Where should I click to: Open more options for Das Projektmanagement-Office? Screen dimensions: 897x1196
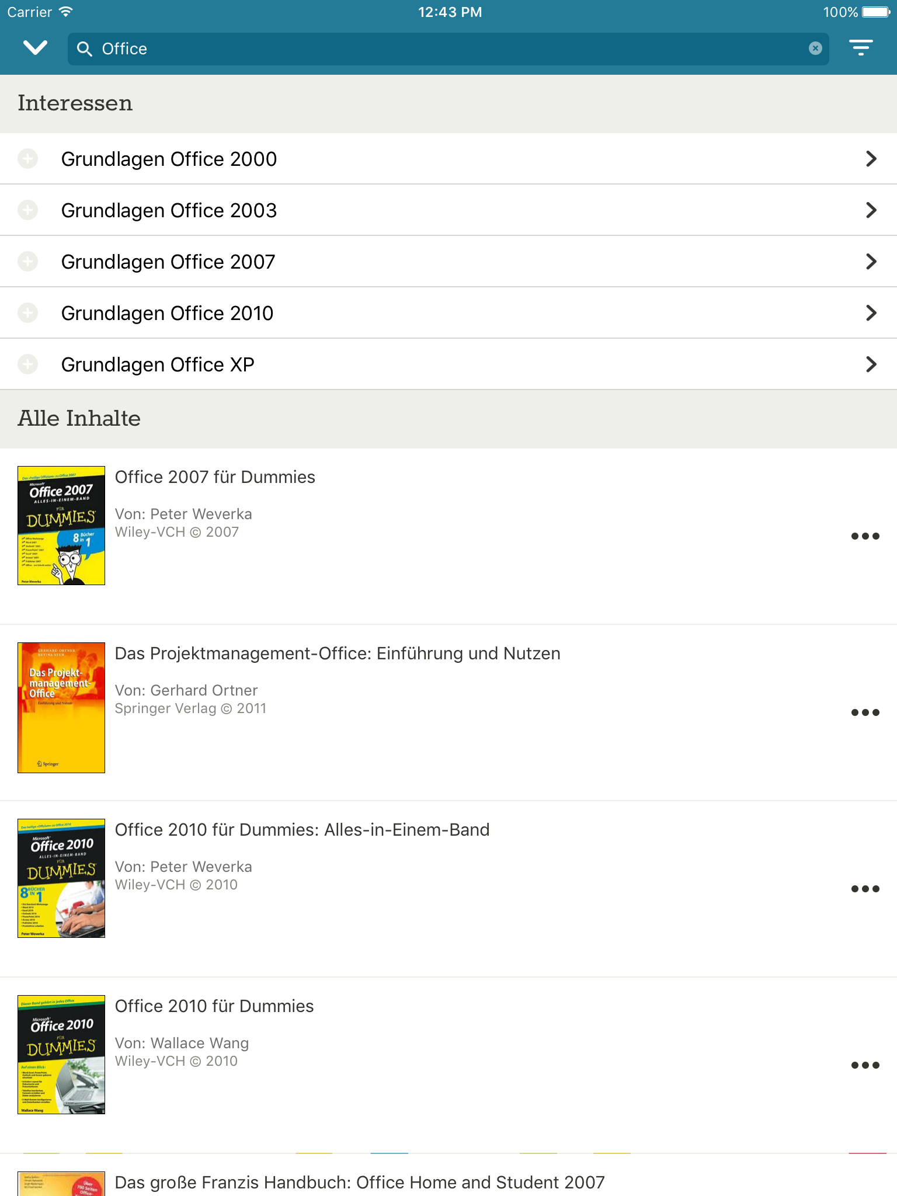(x=865, y=712)
